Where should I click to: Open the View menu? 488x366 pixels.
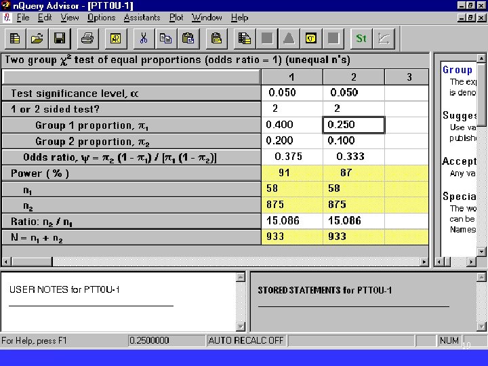click(x=70, y=18)
